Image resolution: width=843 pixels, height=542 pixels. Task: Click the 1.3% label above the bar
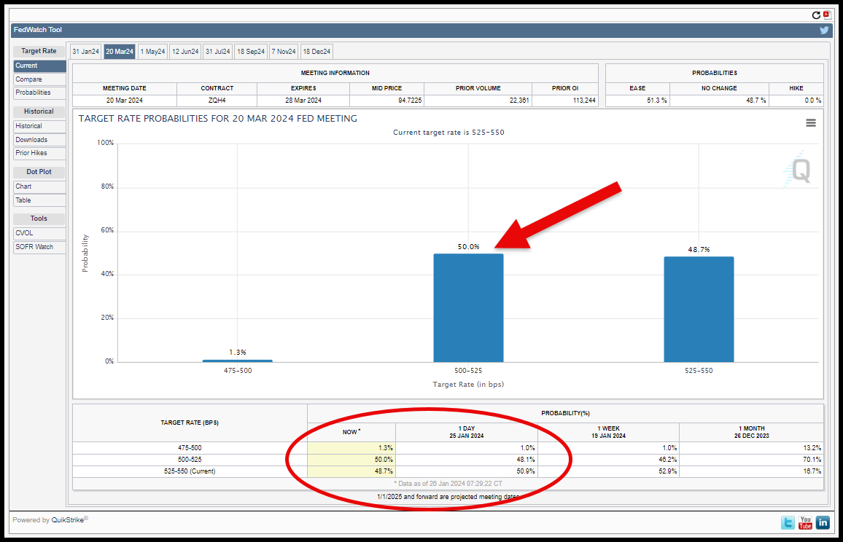[238, 353]
